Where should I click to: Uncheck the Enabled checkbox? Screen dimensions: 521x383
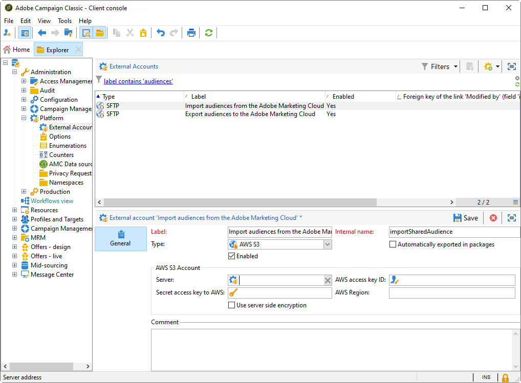point(232,256)
